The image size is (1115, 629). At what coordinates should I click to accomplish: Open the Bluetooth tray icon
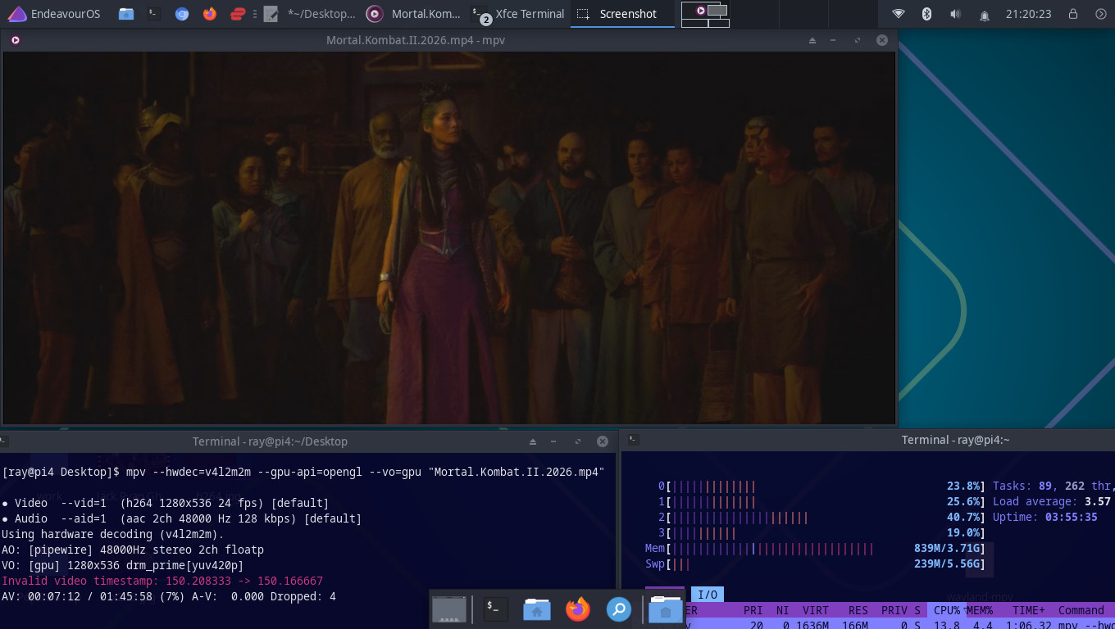(x=926, y=14)
